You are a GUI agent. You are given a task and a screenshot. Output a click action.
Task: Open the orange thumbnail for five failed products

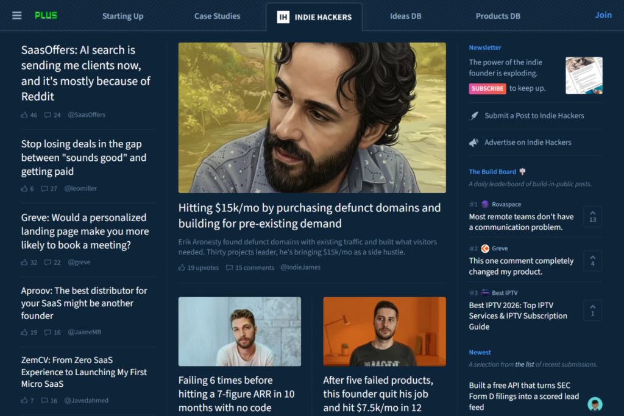(x=385, y=332)
